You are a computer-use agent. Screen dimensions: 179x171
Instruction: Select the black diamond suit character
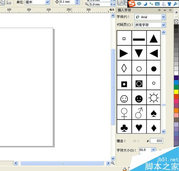pos(154,127)
